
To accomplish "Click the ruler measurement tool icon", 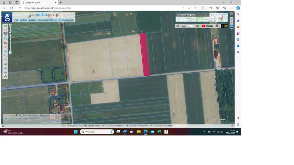I will coord(5,51).
